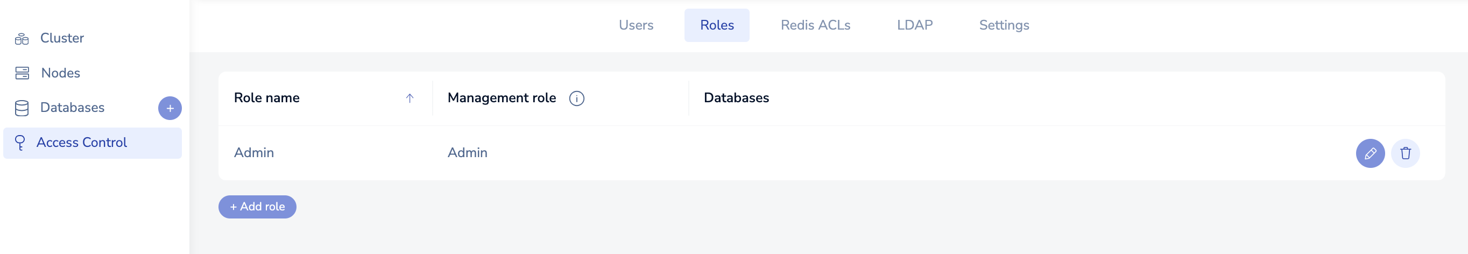Open the Redis ACLs tab
Viewport: 1468px width, 254px height.
tap(815, 25)
